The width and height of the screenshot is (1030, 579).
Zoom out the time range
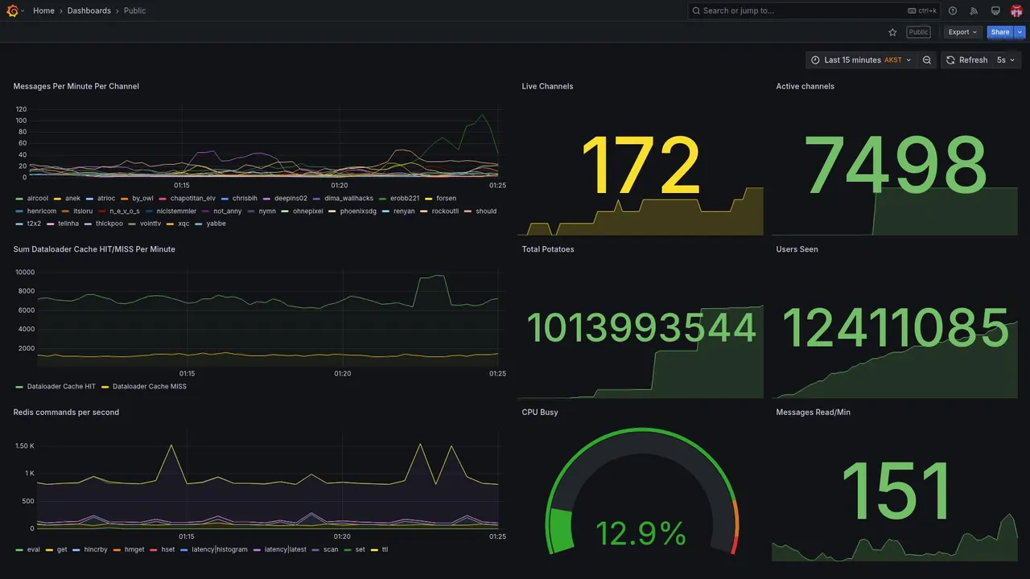927,60
